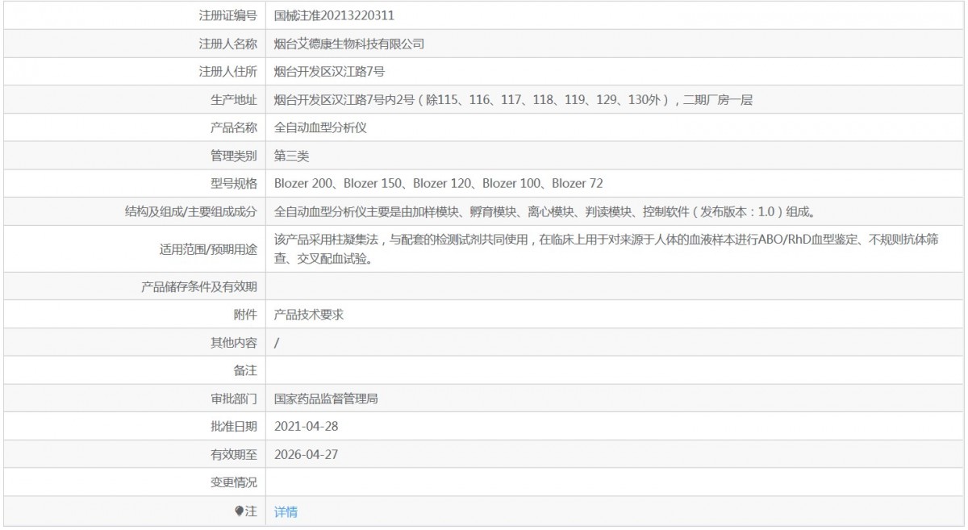Select product name 全自动血型分析仪
Viewport: 968px width, 530px height.
321,127
